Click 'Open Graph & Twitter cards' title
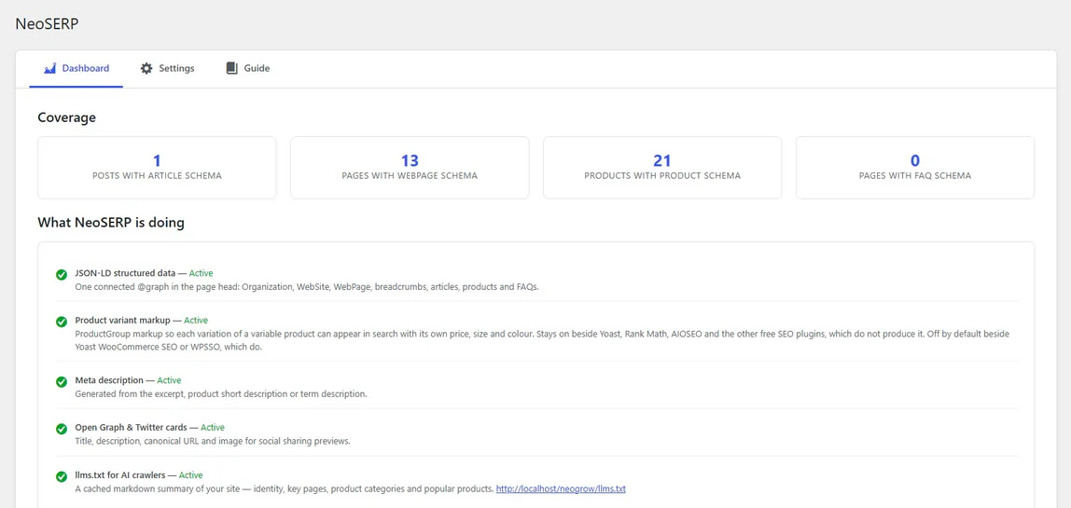The image size is (1071, 508). tap(132, 428)
